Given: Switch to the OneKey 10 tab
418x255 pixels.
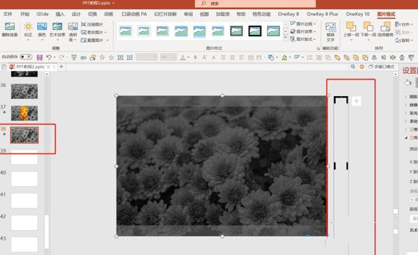Looking at the screenshot, I should pos(358,14).
